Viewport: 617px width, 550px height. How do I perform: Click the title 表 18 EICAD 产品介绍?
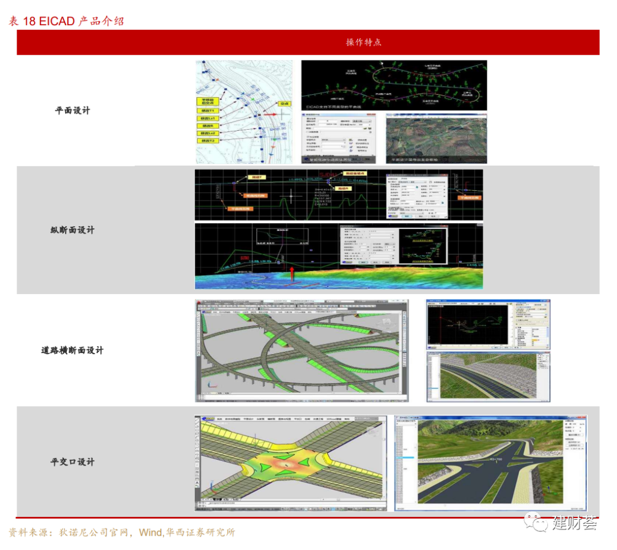[66, 21]
